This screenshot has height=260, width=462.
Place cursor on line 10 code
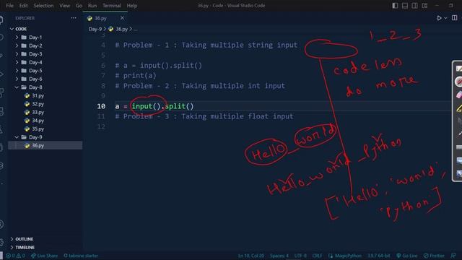click(x=154, y=106)
